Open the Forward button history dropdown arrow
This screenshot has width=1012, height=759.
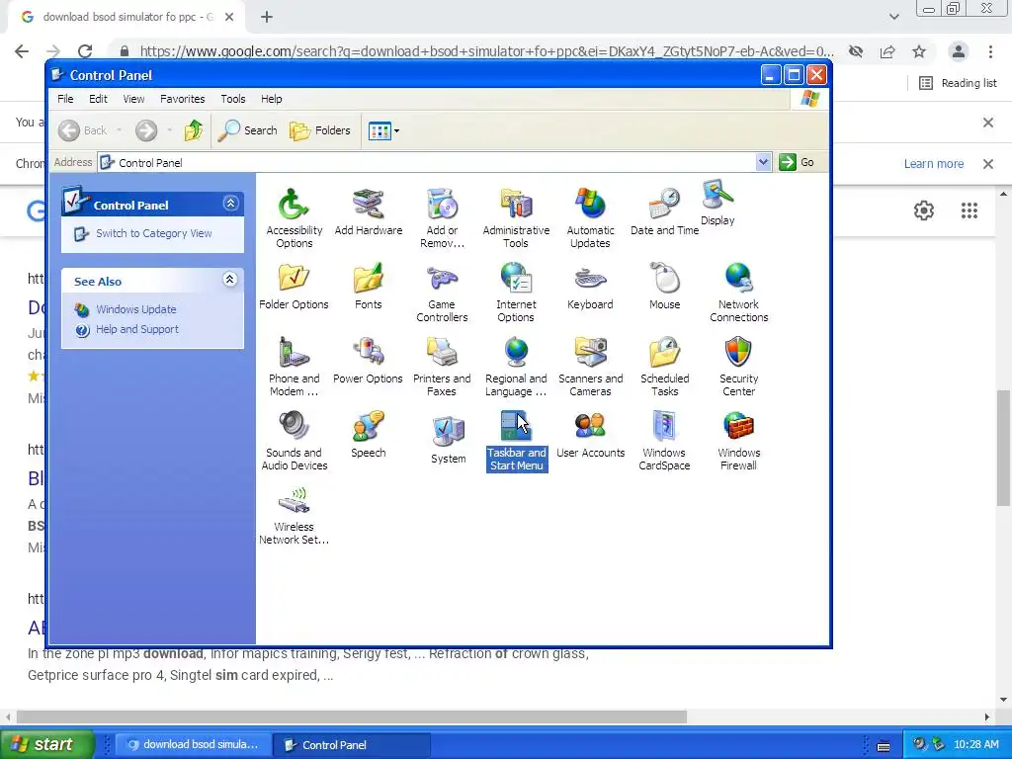pos(169,130)
